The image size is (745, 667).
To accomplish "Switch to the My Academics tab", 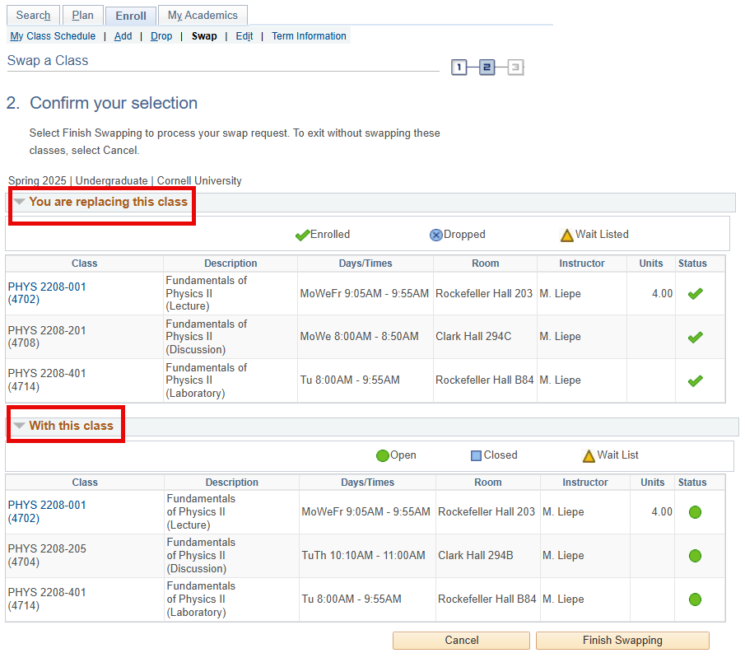I will click(x=203, y=16).
